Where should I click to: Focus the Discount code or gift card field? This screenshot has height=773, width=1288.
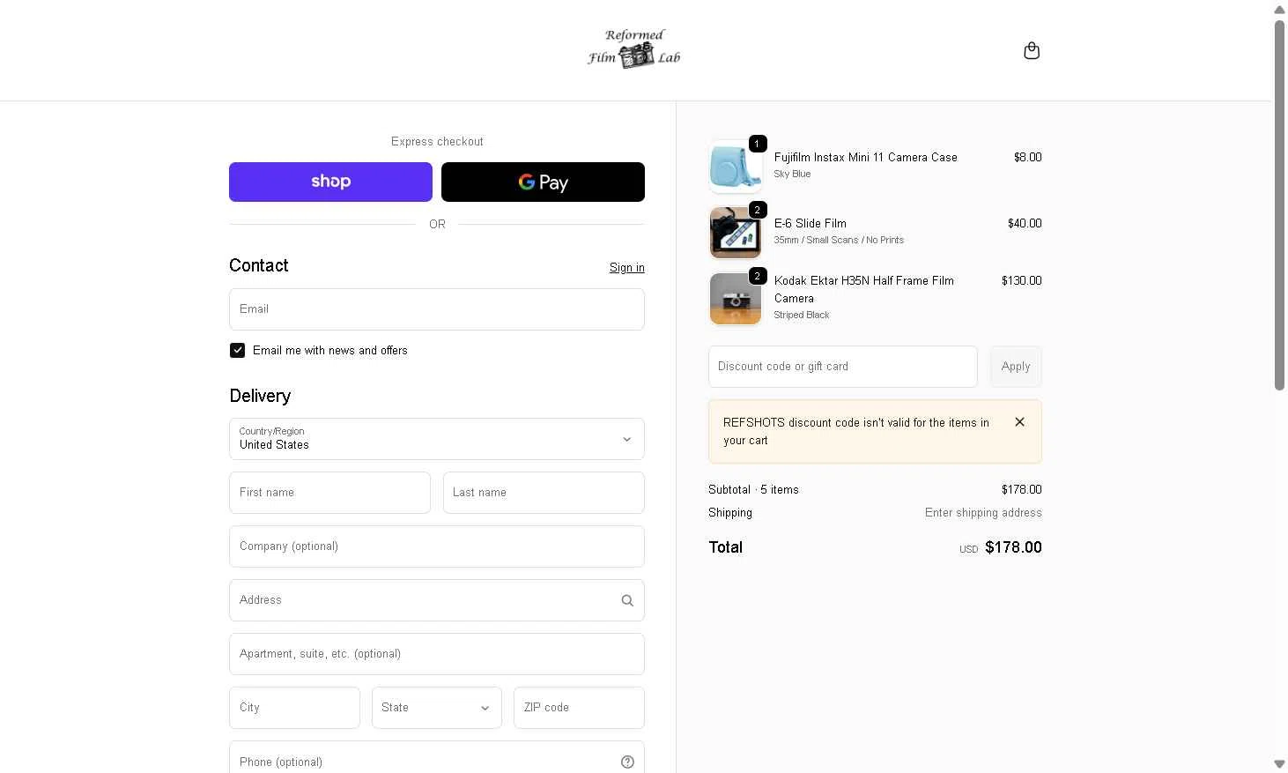843,367
